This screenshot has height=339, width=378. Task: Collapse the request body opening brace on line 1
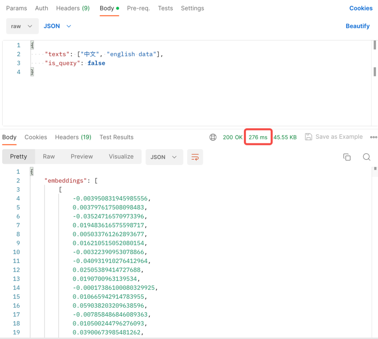(x=32, y=45)
